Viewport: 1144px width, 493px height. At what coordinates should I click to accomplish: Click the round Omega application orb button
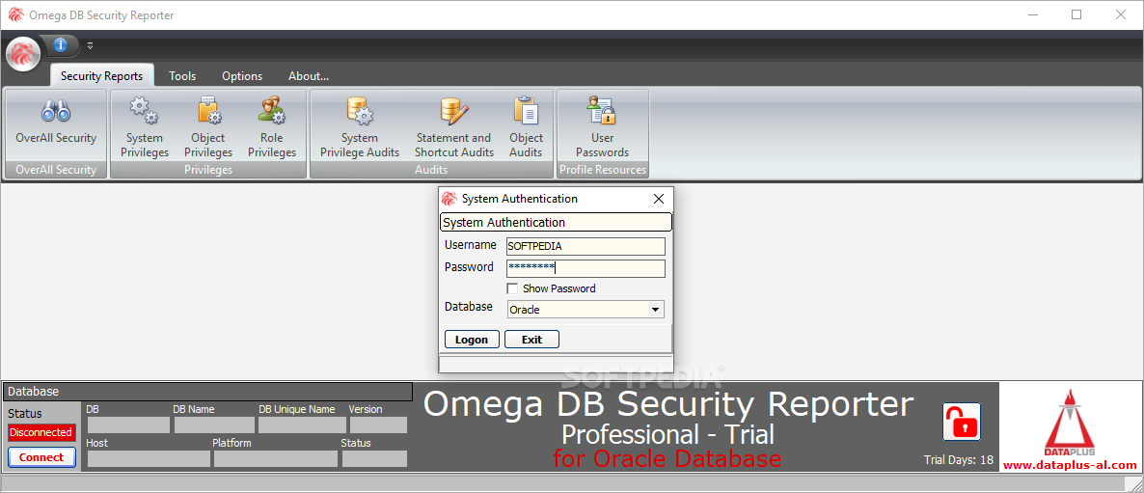pos(23,53)
